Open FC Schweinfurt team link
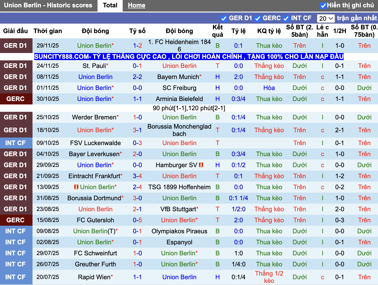This screenshot has height=285, width=378. 95,253
